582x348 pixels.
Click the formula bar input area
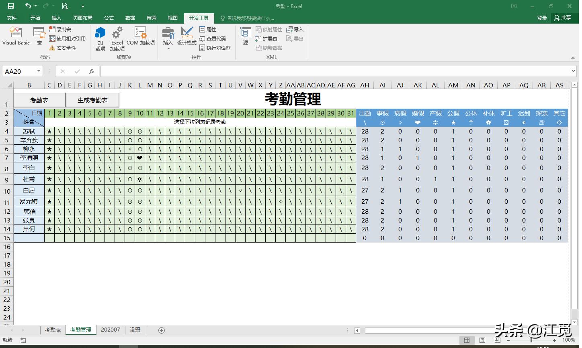point(281,71)
